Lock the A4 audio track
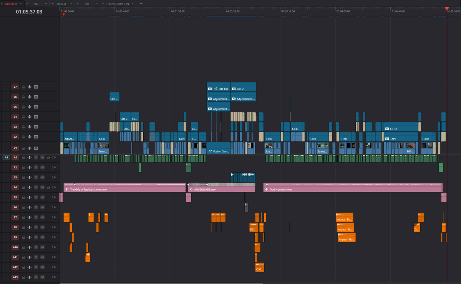461x284 pixels. [x=23, y=188]
